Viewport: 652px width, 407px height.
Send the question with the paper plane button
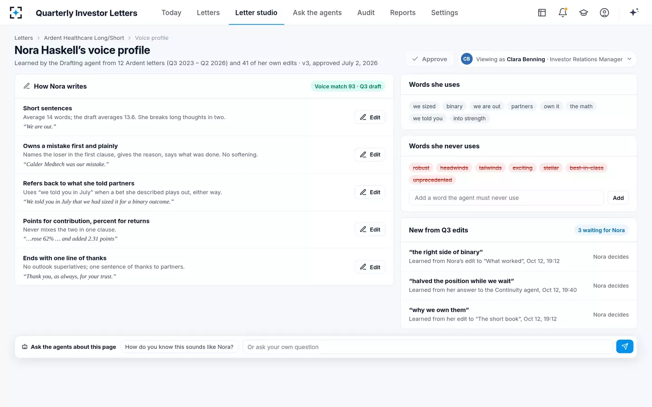click(625, 347)
